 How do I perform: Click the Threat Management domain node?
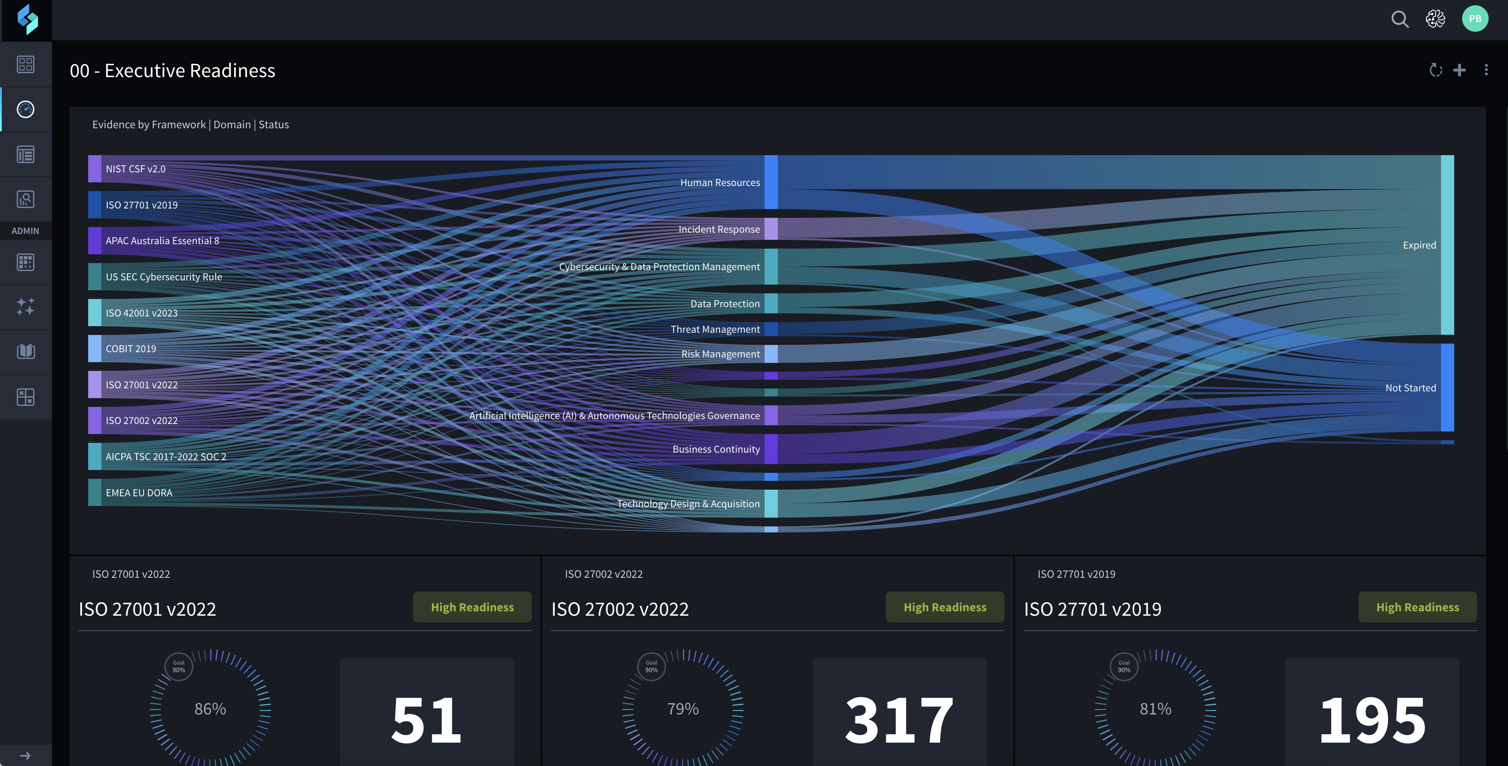771,329
